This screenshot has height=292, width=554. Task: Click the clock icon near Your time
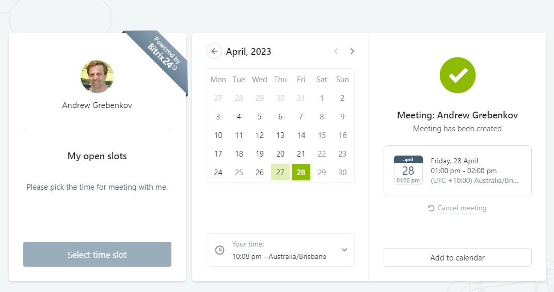tap(220, 250)
